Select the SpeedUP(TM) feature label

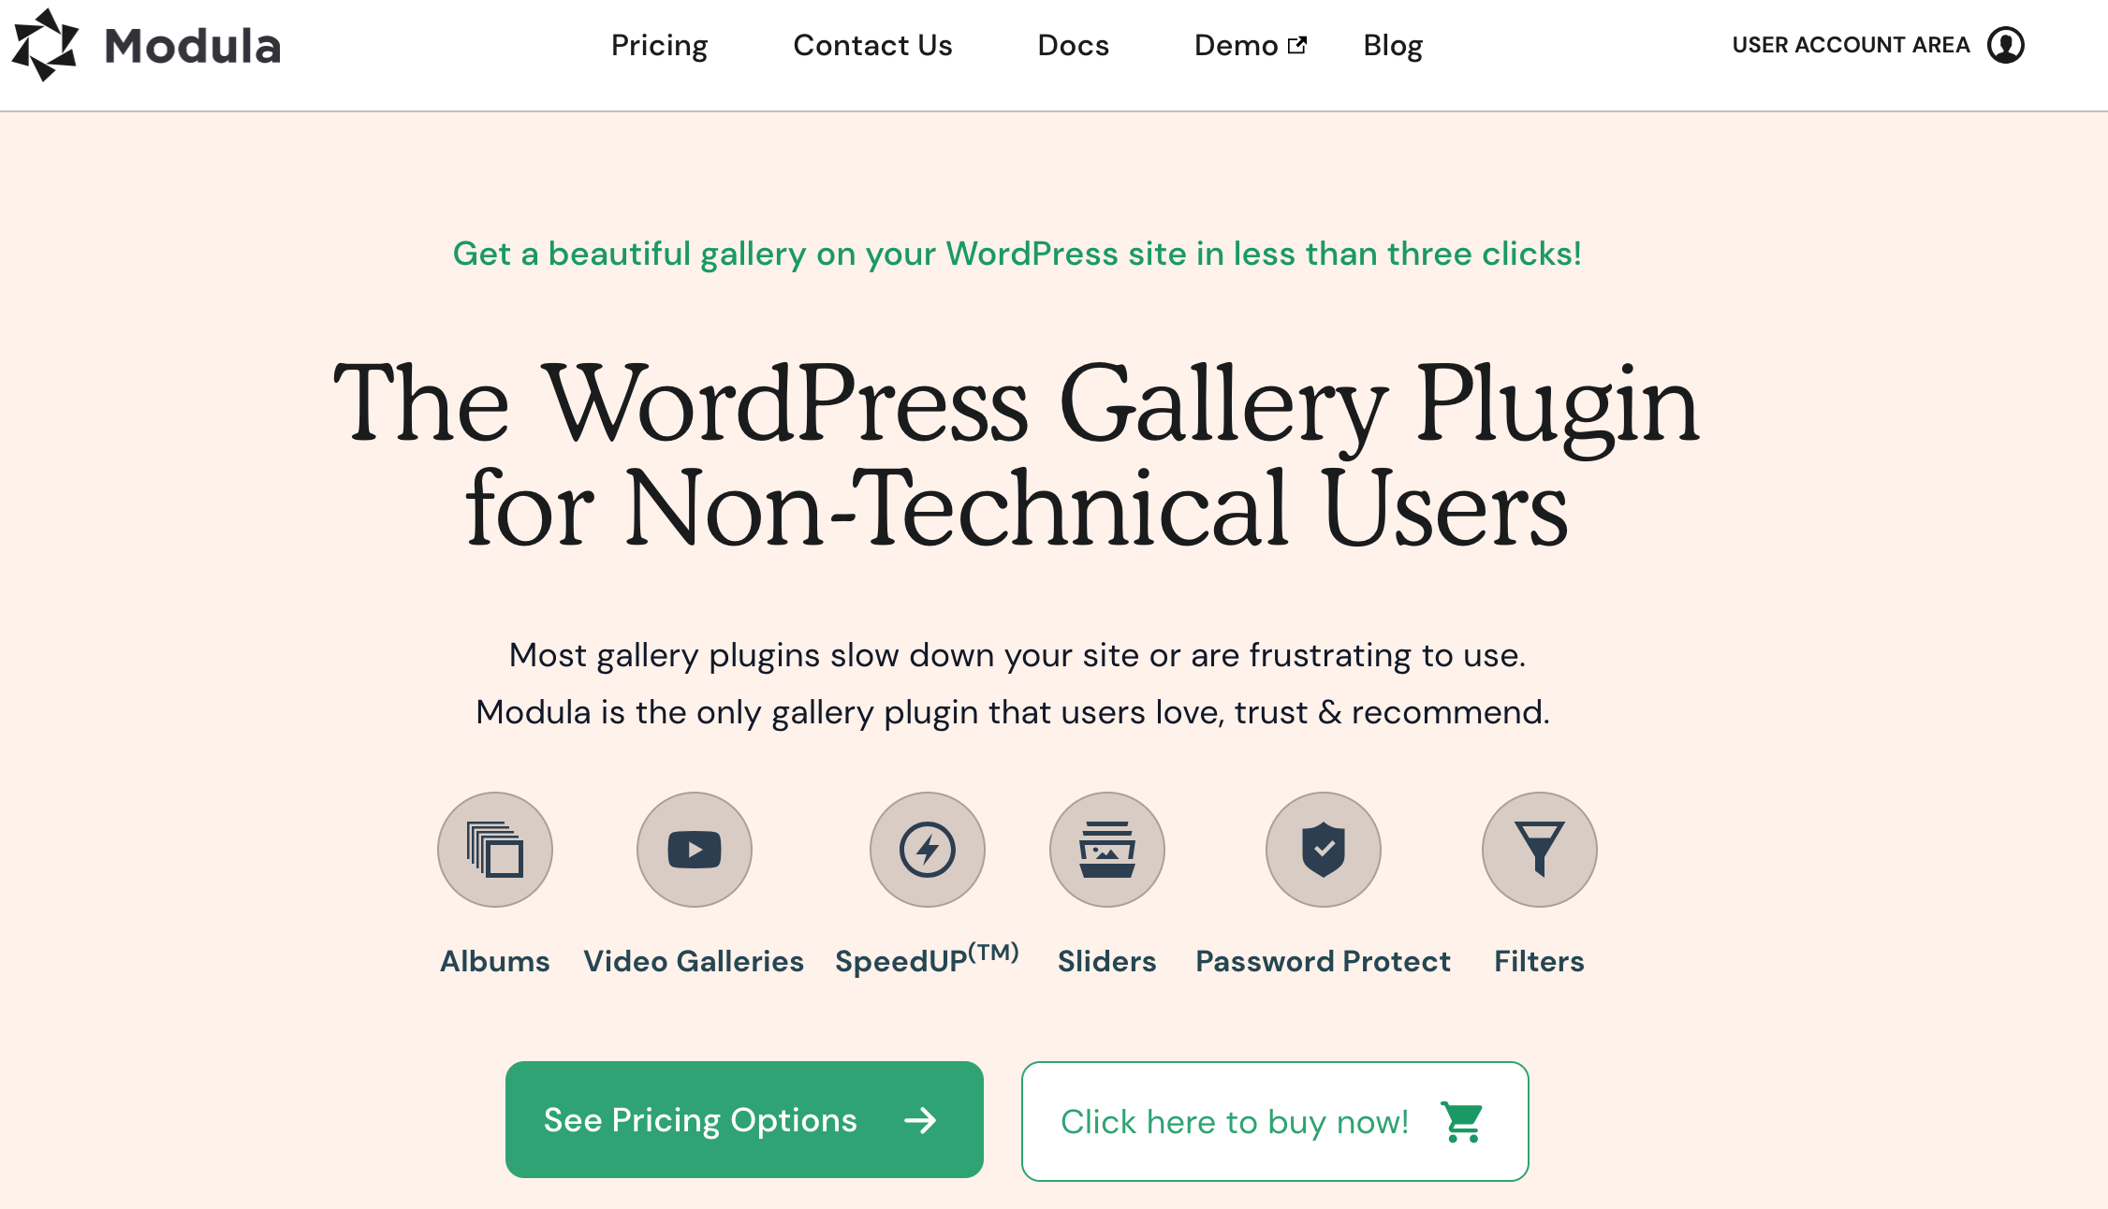click(927, 959)
